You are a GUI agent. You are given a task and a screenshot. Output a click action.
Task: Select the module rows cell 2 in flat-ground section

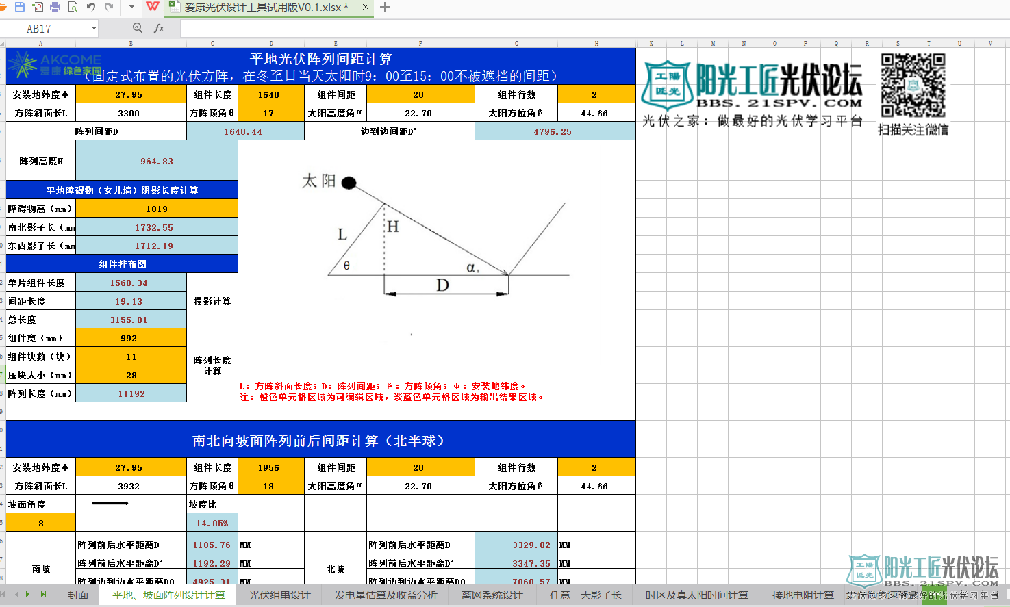tap(596, 94)
